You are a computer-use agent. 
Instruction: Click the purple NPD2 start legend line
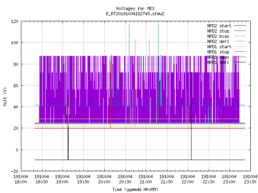tap(240, 26)
